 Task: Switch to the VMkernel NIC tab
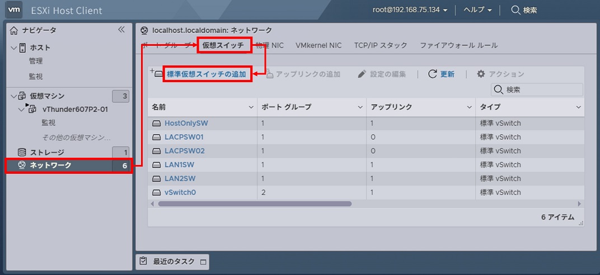coord(318,45)
